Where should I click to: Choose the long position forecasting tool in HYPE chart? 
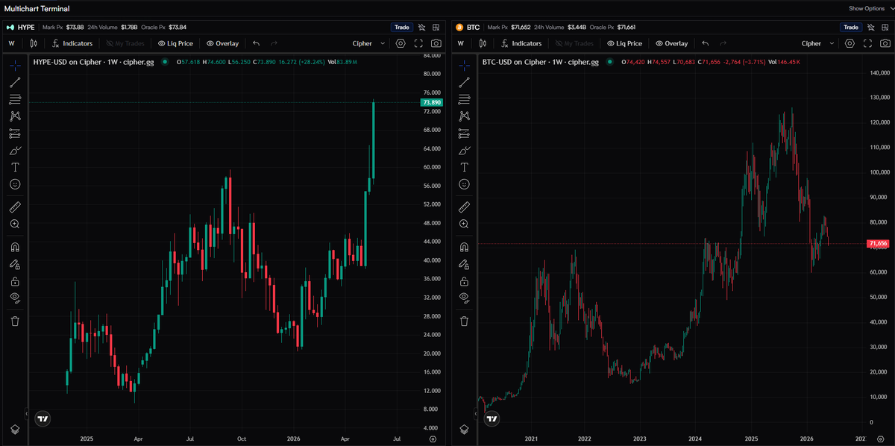(15, 134)
